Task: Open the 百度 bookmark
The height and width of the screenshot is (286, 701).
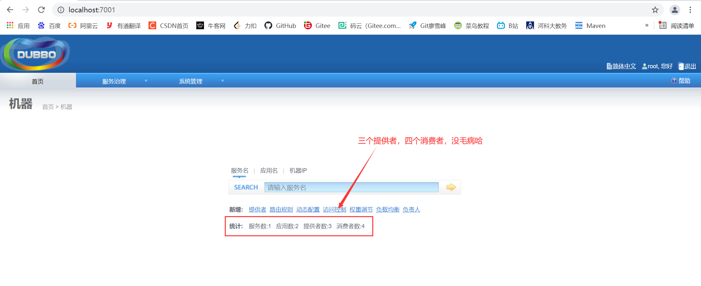Action: tap(49, 25)
